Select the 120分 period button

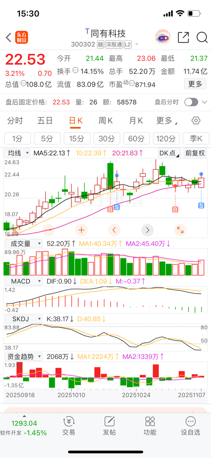pyautogui.click(x=166, y=138)
